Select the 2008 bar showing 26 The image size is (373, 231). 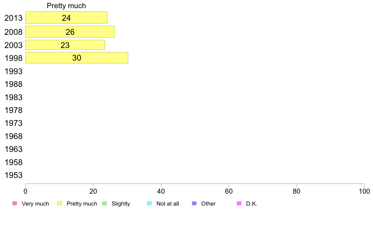70,32
